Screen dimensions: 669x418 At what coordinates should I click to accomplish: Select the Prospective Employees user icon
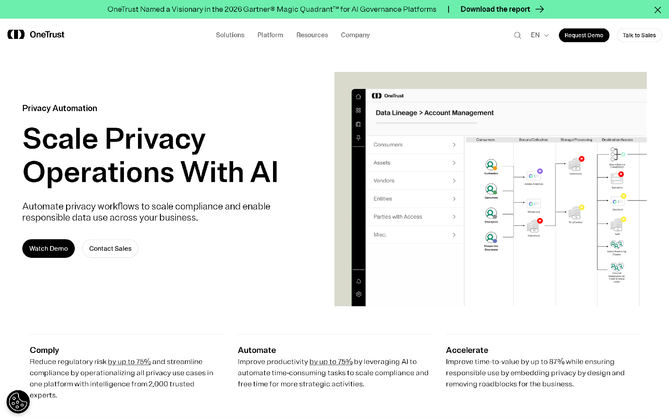491,238
